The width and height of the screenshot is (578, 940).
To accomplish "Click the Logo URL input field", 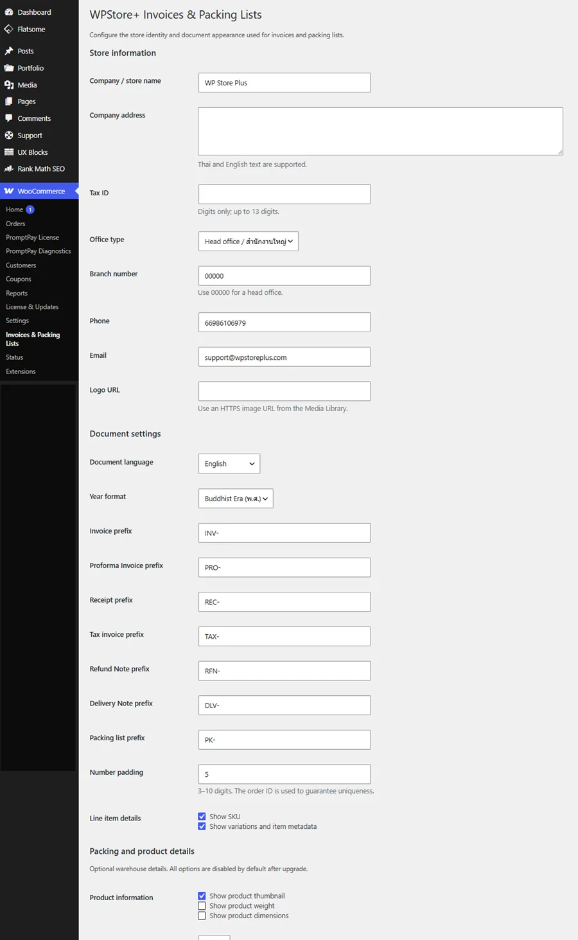I will 285,391.
